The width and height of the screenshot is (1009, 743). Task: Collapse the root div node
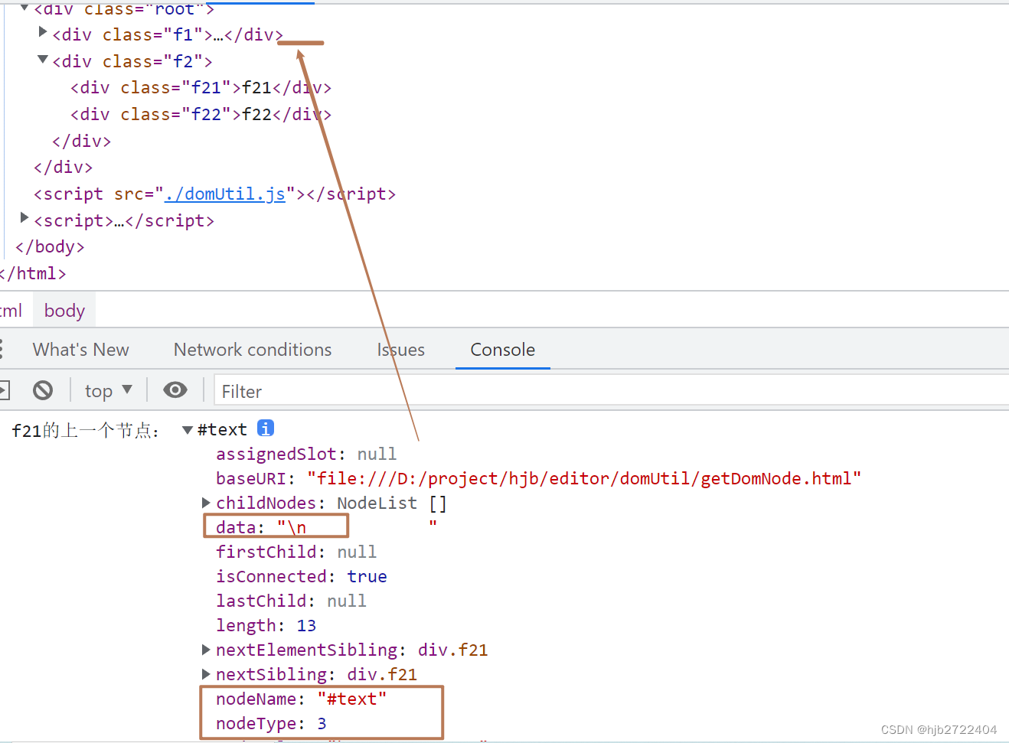click(x=24, y=8)
